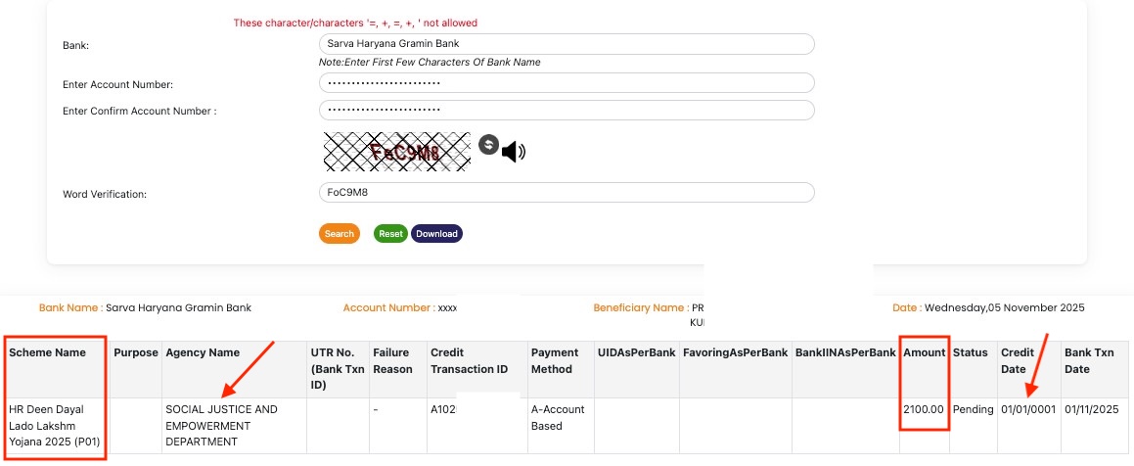
Task: Select the Amount column header
Action: pyautogui.click(x=924, y=352)
